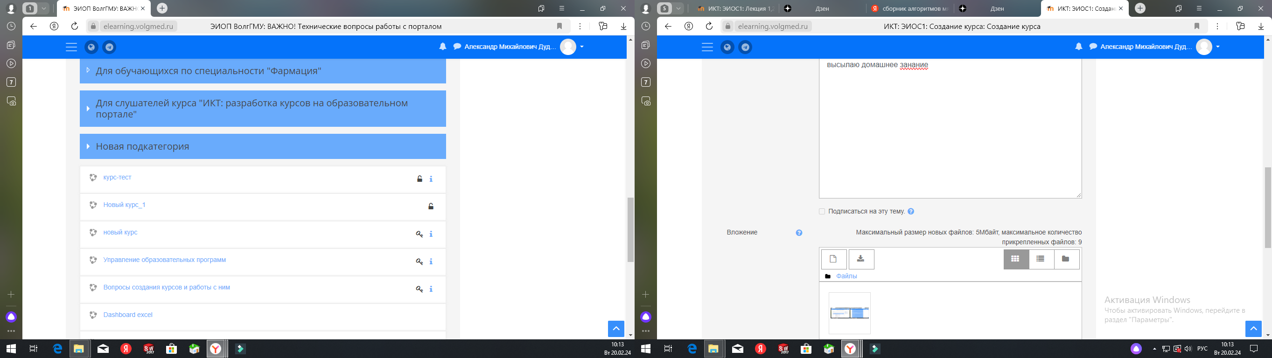Open Вопросы создания курсов и работы link

point(167,288)
